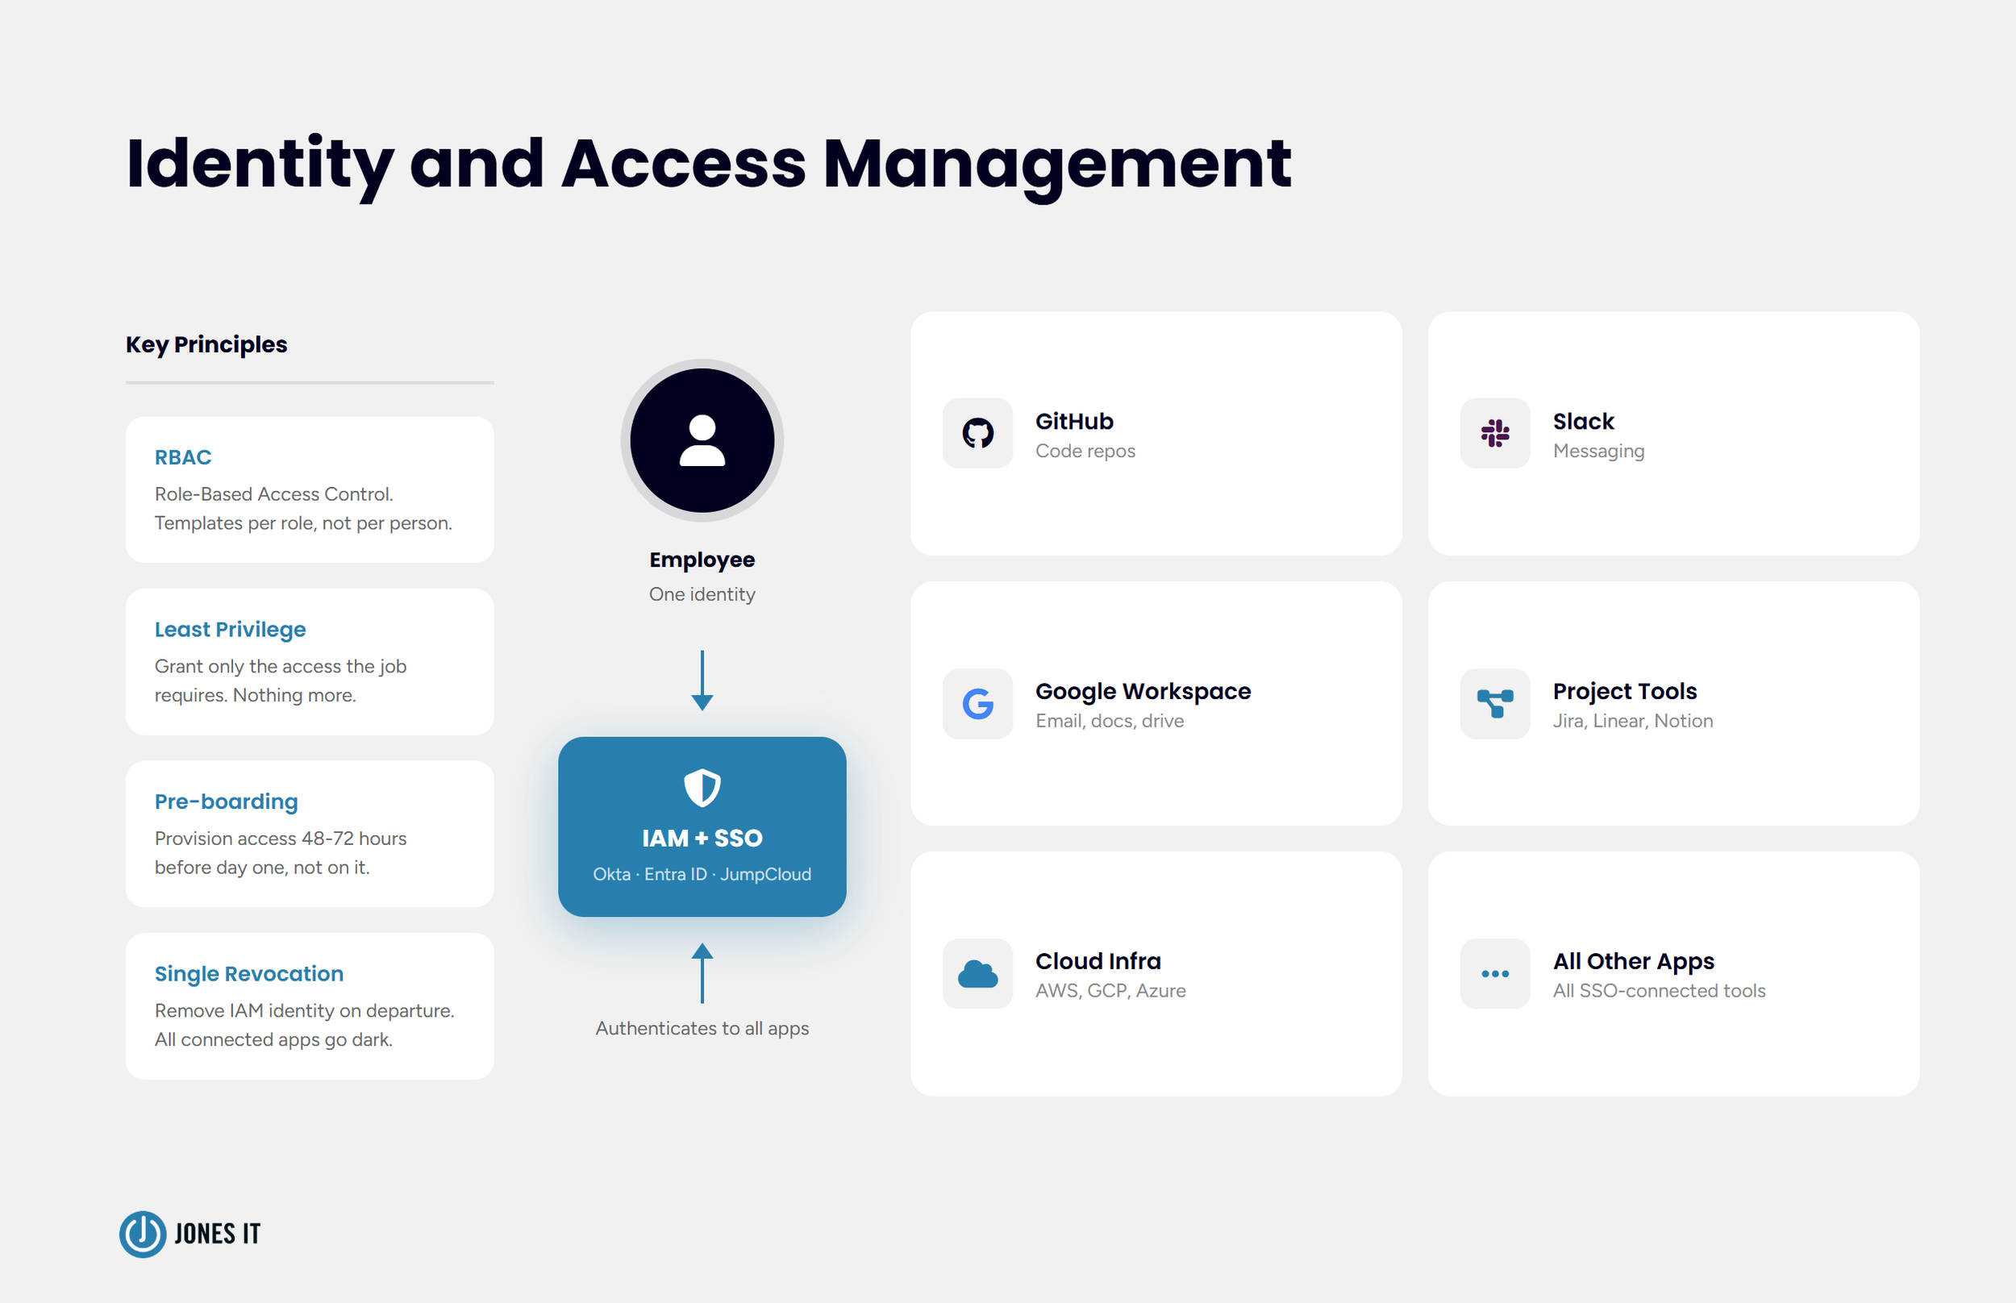This screenshot has width=2016, height=1303.
Task: Click 'Authenticates to all apps' caption
Action: pyautogui.click(x=702, y=1029)
